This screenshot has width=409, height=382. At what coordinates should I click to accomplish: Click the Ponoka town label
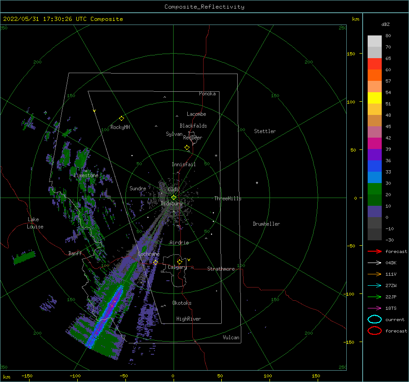tap(207, 94)
